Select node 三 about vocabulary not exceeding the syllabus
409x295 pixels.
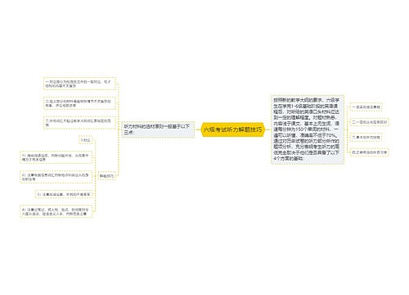tap(79, 122)
